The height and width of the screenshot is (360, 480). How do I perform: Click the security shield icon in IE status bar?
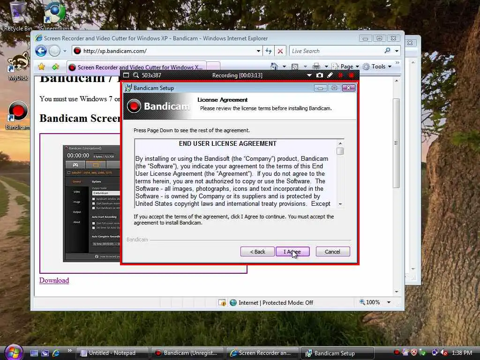coord(222,303)
